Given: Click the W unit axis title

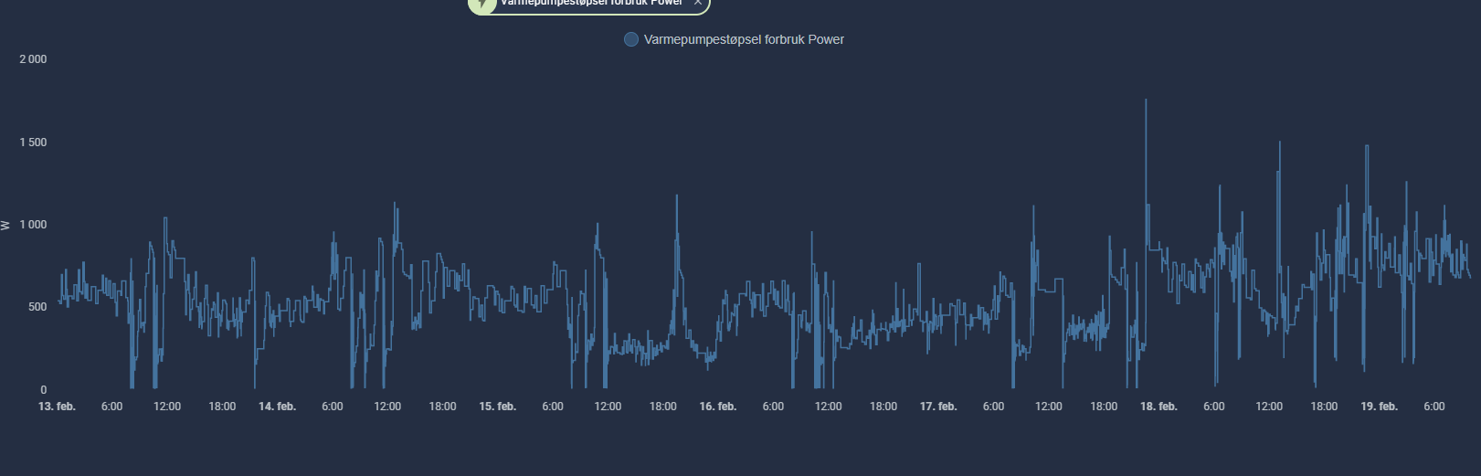Looking at the screenshot, I should tap(5, 225).
